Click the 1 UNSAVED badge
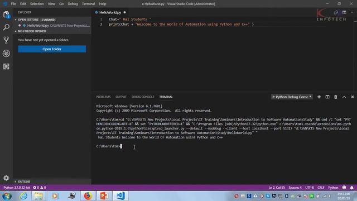The height and width of the screenshot is (201, 357). pos(48,20)
